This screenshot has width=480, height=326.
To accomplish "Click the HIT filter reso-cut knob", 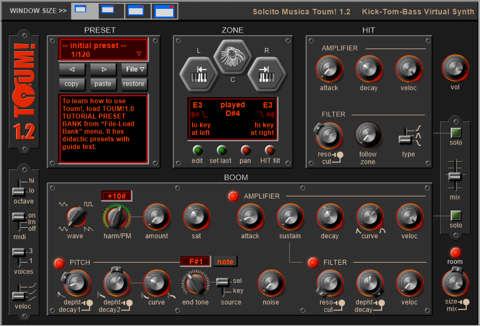I will [328, 136].
